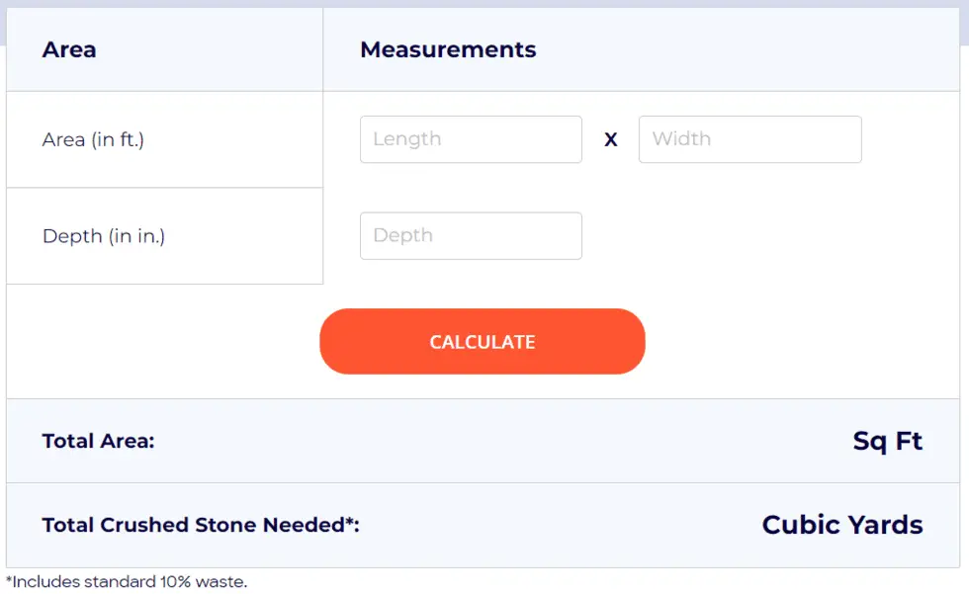Click the 10% waste footnote text
The width and height of the screenshot is (969, 594).
tap(127, 582)
